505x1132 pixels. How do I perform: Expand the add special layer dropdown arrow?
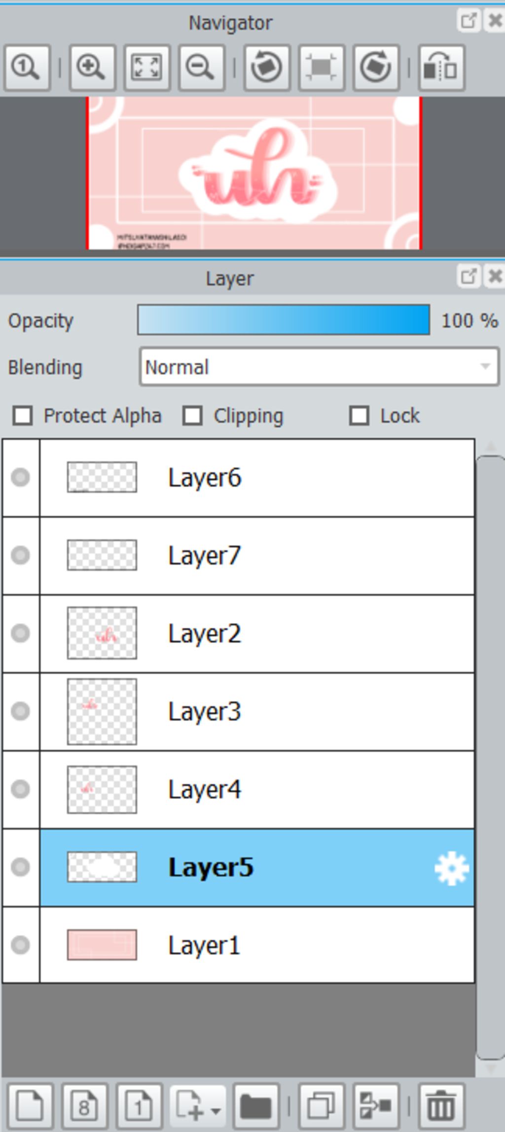click(216, 1110)
